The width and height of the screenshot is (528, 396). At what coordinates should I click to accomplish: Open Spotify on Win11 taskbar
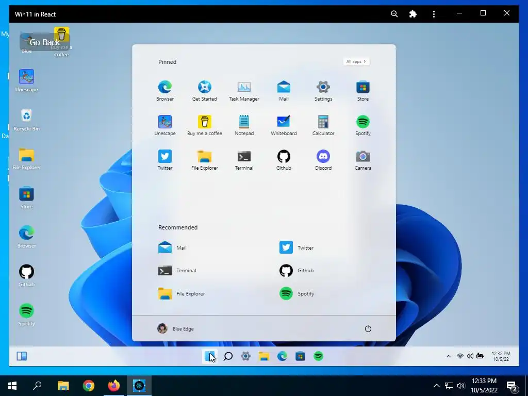click(x=318, y=356)
